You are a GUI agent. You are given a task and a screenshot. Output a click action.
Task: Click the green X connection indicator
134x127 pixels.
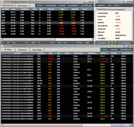[112, 43]
